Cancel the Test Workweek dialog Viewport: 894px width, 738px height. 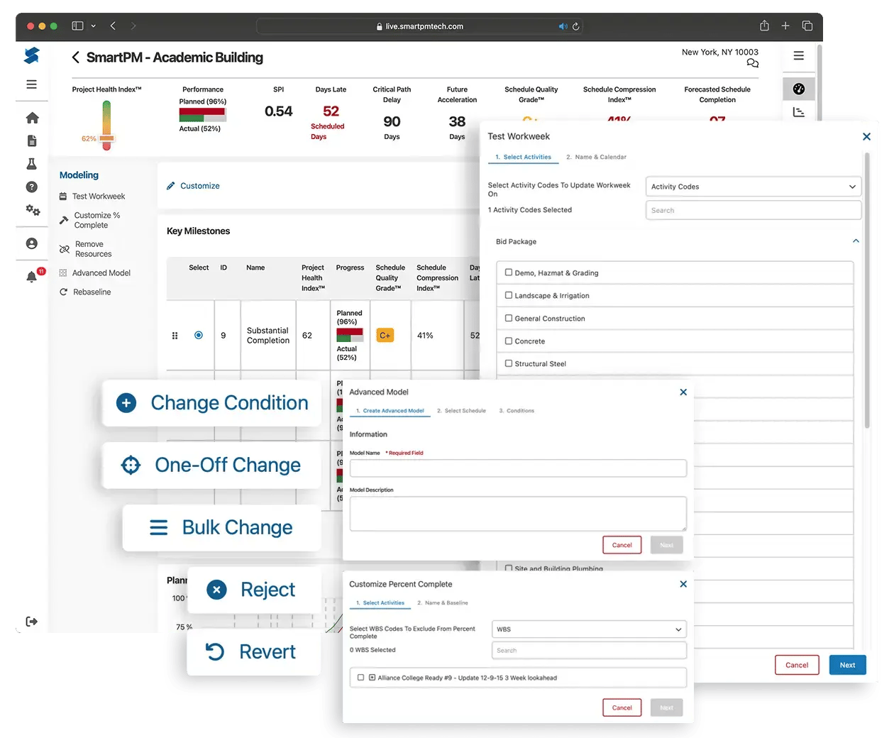[x=797, y=665]
